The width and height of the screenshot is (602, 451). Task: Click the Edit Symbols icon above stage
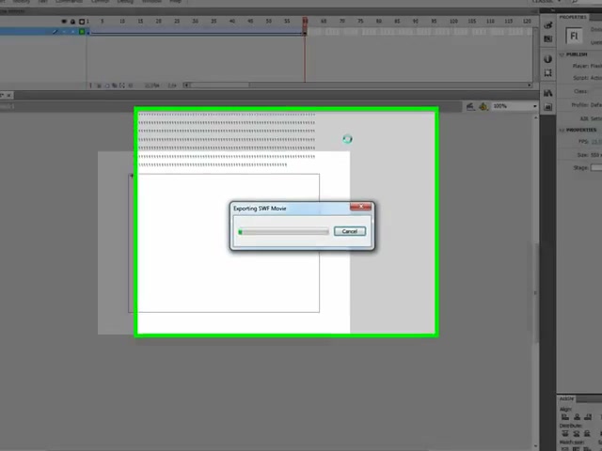pyautogui.click(x=483, y=106)
